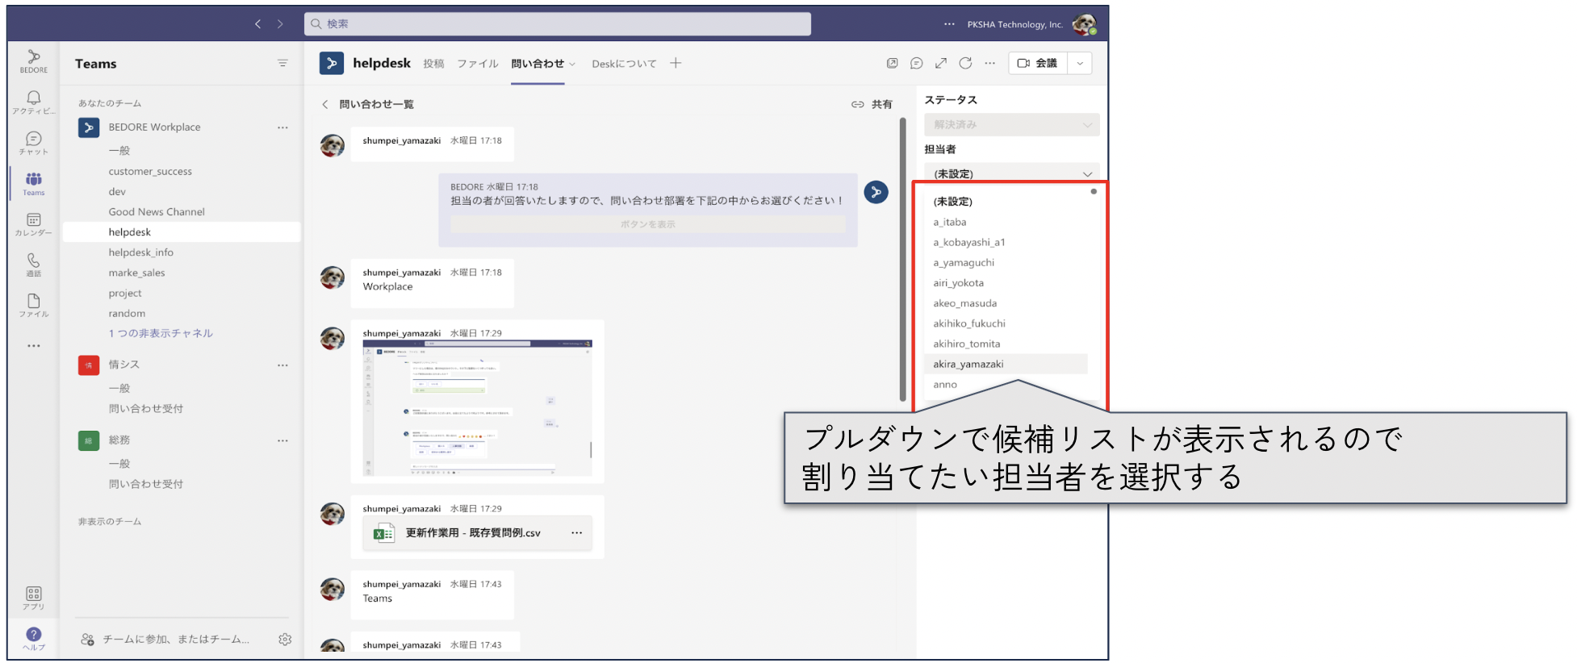Show more apps ellipsis in rail
Screen dimensions: 1577x663
click(33, 345)
